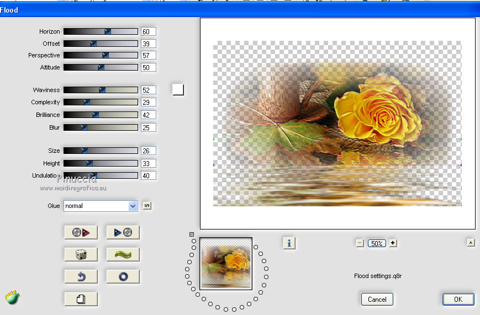
Task: Click the Blur slider track
Action: tap(101, 127)
